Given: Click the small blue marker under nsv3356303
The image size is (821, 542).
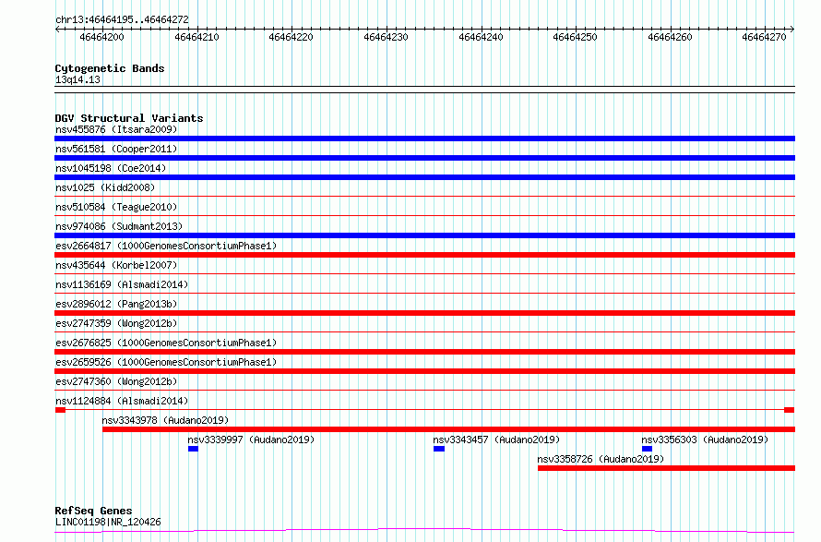Looking at the screenshot, I should [648, 449].
